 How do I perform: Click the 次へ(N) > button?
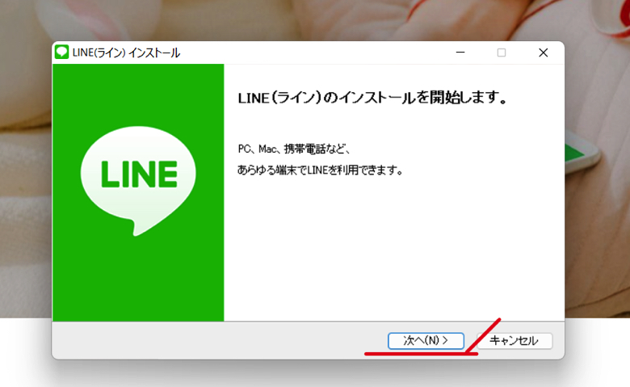pyautogui.click(x=426, y=340)
